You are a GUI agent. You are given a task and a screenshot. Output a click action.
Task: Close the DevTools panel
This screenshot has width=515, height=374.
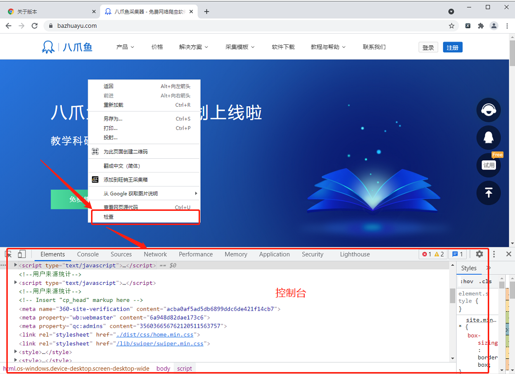pyautogui.click(x=509, y=254)
